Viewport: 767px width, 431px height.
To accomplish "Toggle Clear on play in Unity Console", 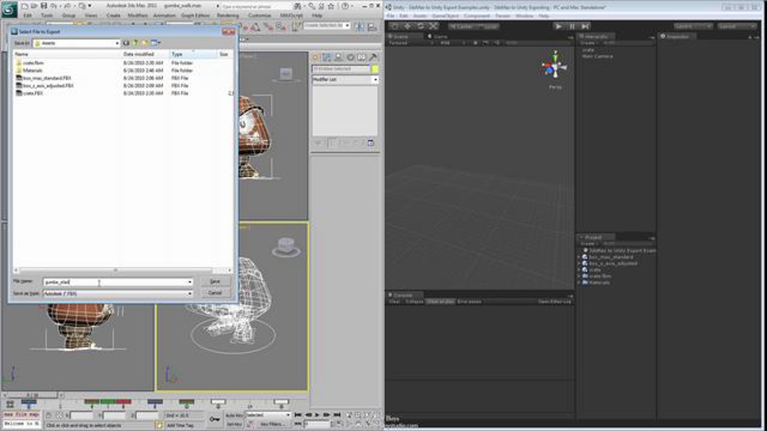I will pyautogui.click(x=440, y=301).
